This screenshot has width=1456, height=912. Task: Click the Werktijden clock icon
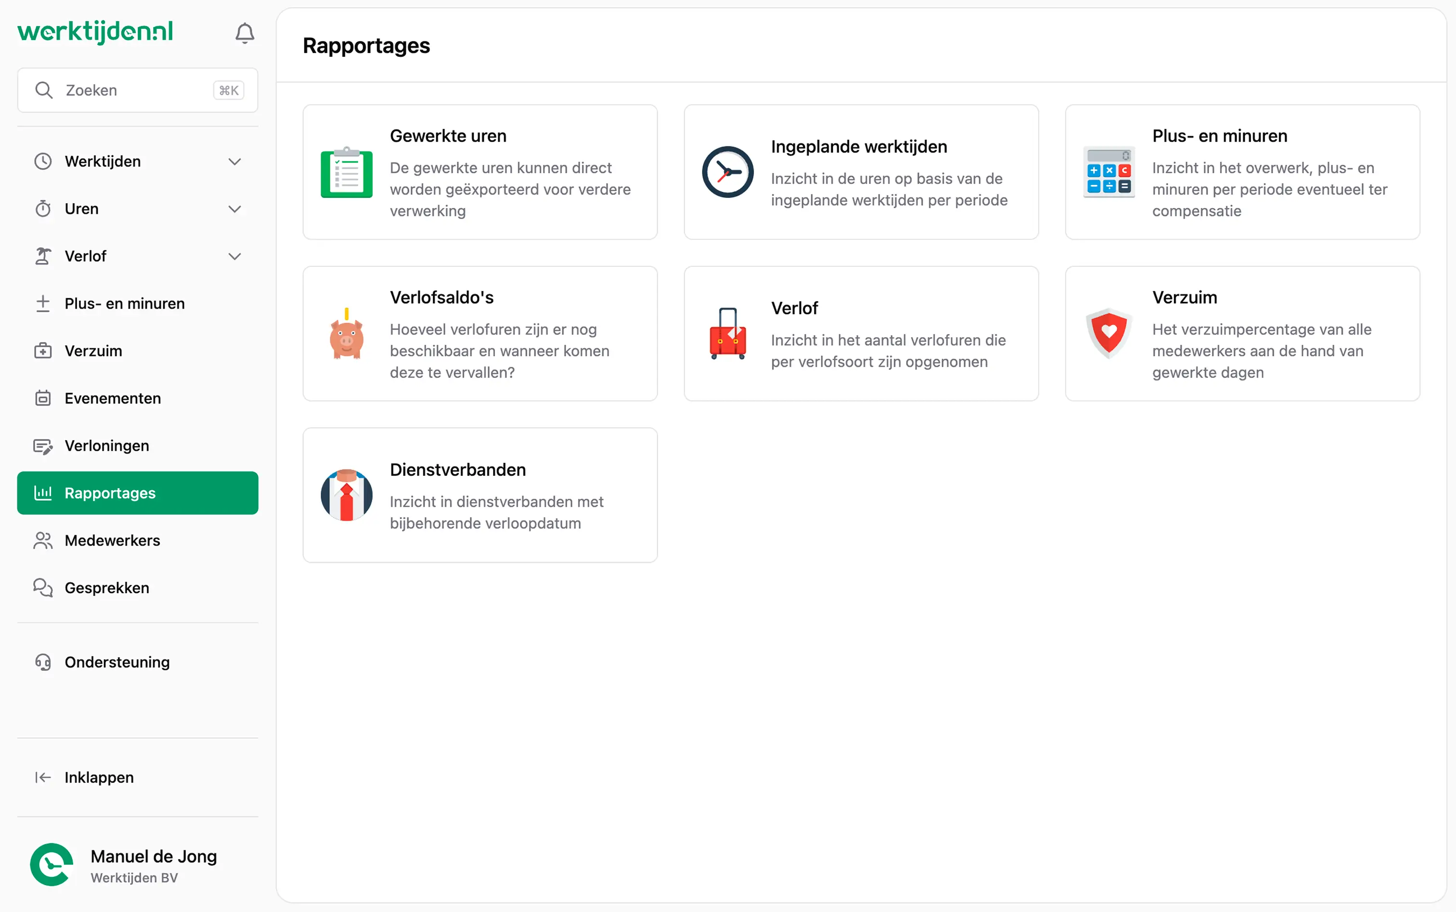(x=43, y=161)
